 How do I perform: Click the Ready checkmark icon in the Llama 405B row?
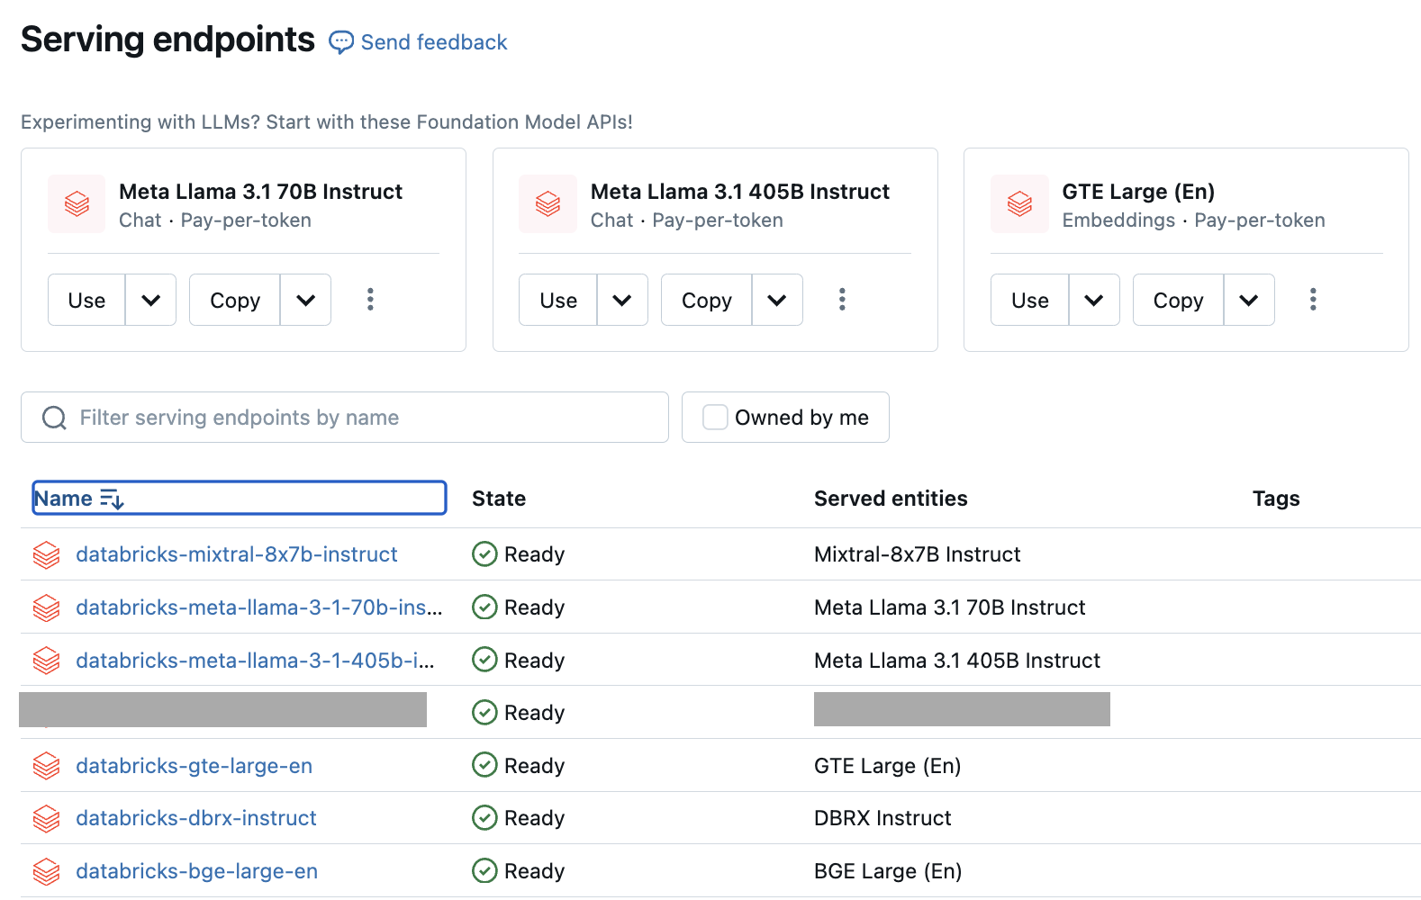(484, 660)
